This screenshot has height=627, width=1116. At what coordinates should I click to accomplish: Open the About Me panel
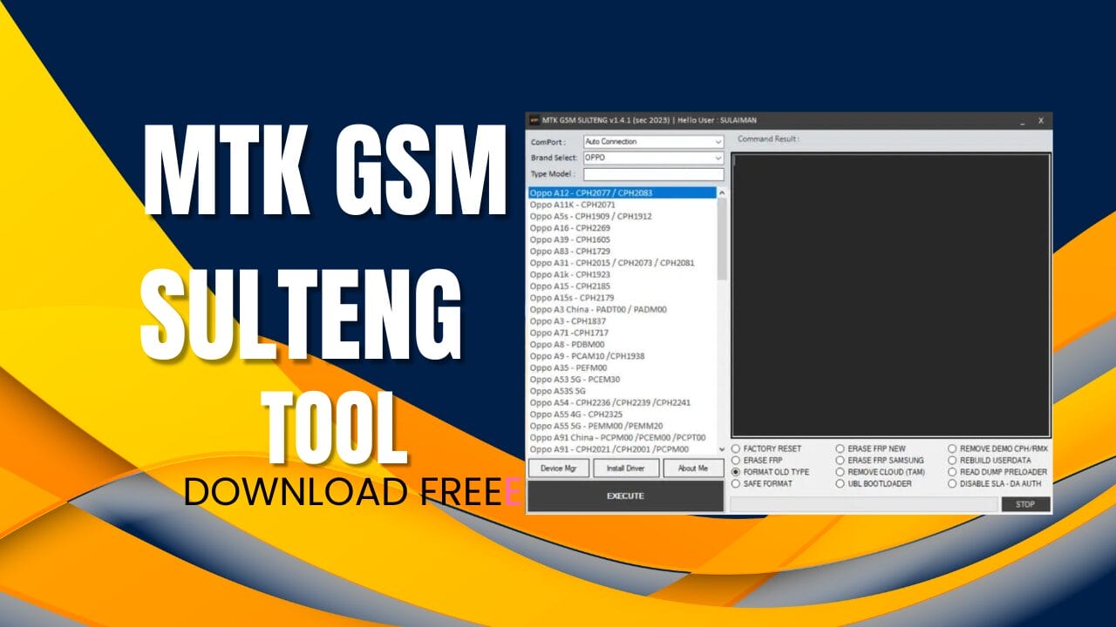click(x=692, y=468)
